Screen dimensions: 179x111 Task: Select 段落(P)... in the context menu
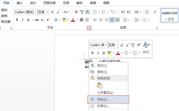[x=103, y=106]
